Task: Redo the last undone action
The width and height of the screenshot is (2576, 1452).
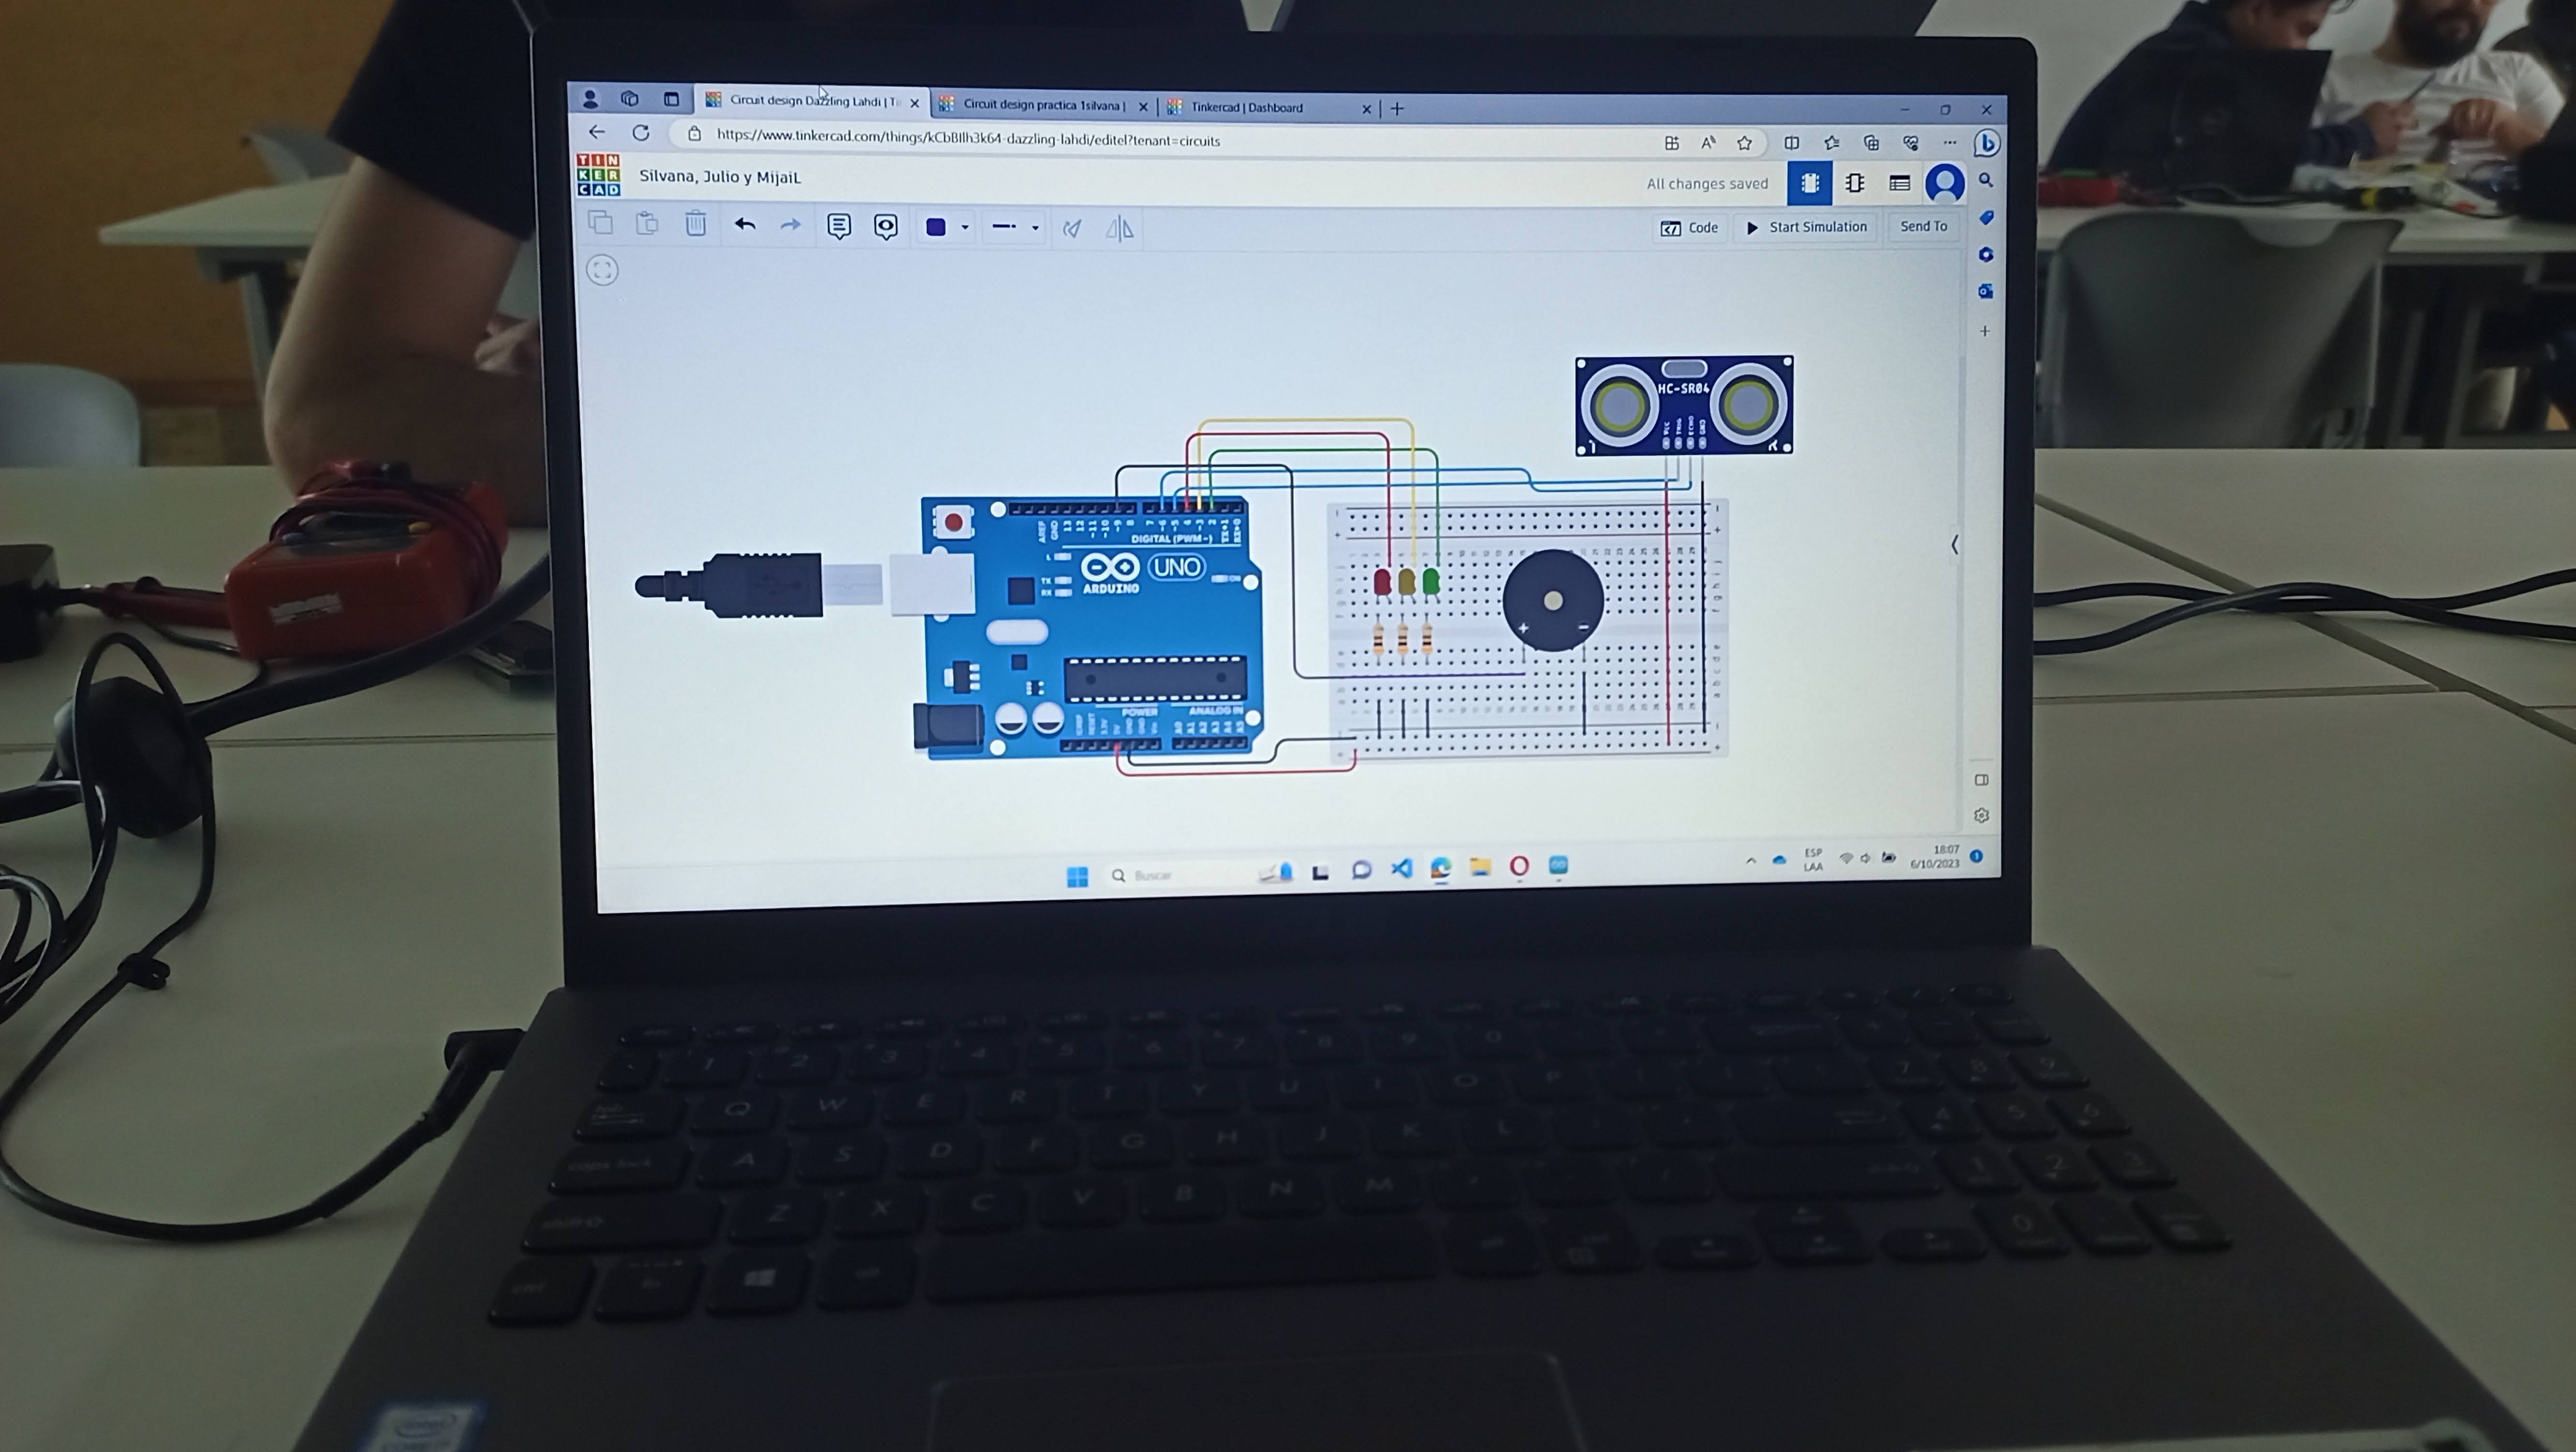Action: point(791,225)
